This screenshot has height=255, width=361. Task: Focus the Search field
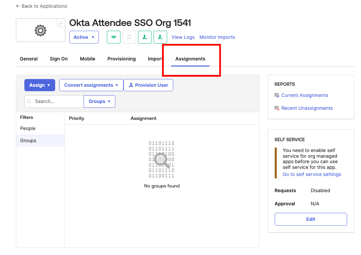tap(54, 102)
